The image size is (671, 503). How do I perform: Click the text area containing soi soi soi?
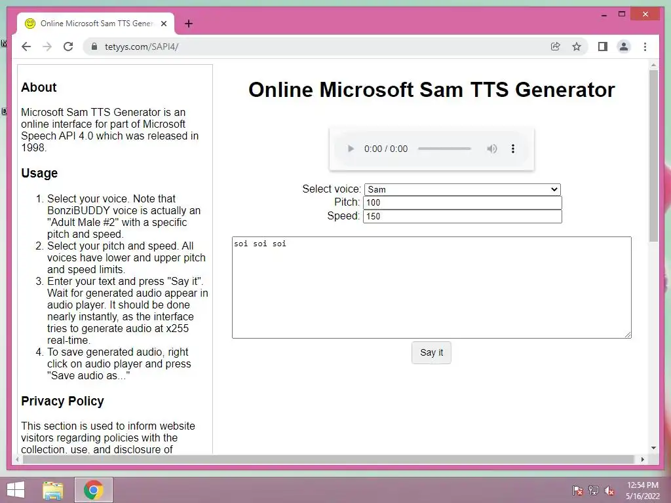(431, 288)
